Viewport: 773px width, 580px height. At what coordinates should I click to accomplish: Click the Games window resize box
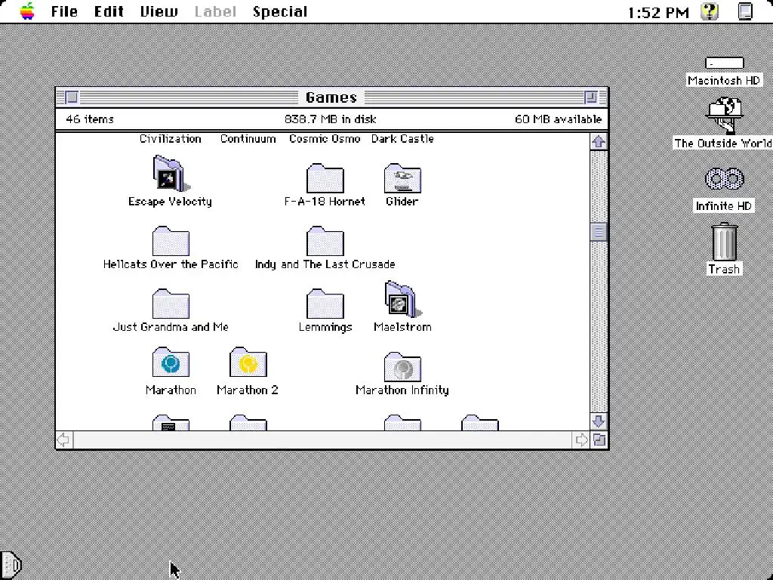coord(599,440)
